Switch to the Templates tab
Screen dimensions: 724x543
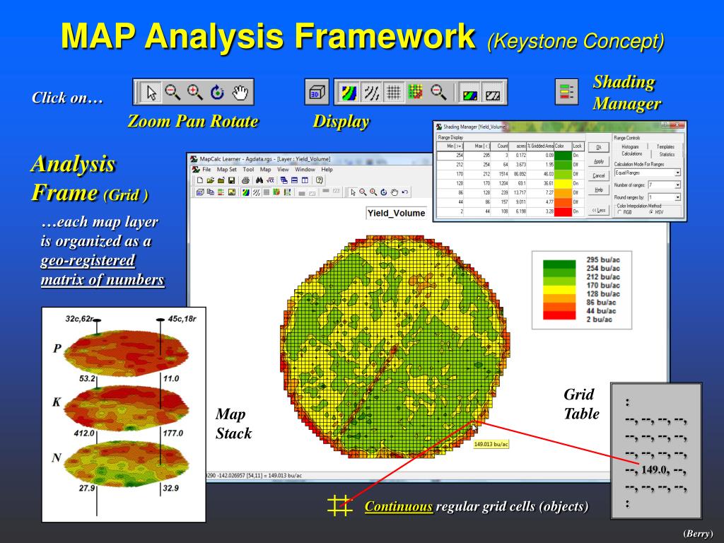(665, 147)
